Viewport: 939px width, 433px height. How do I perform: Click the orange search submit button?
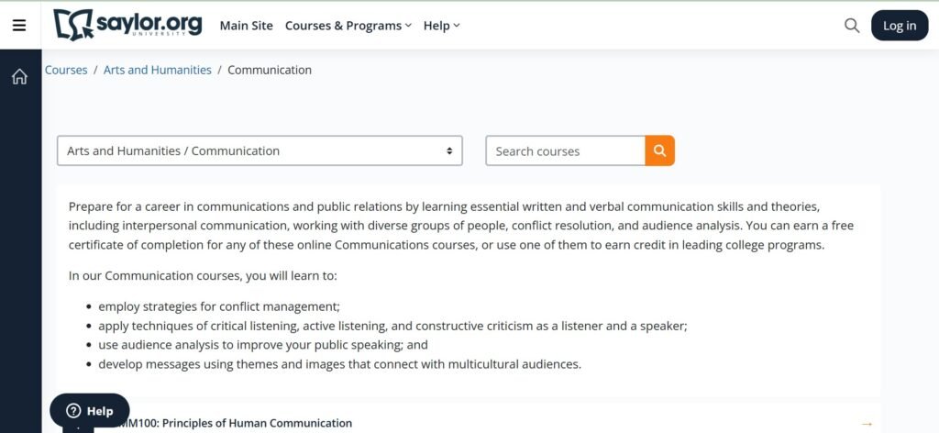point(660,151)
